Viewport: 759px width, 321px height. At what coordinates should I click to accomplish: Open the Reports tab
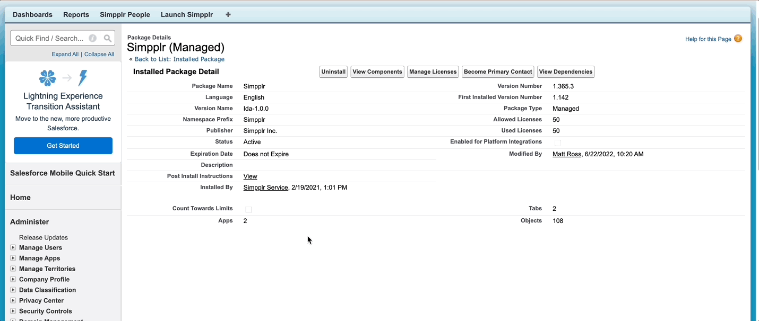point(76,15)
